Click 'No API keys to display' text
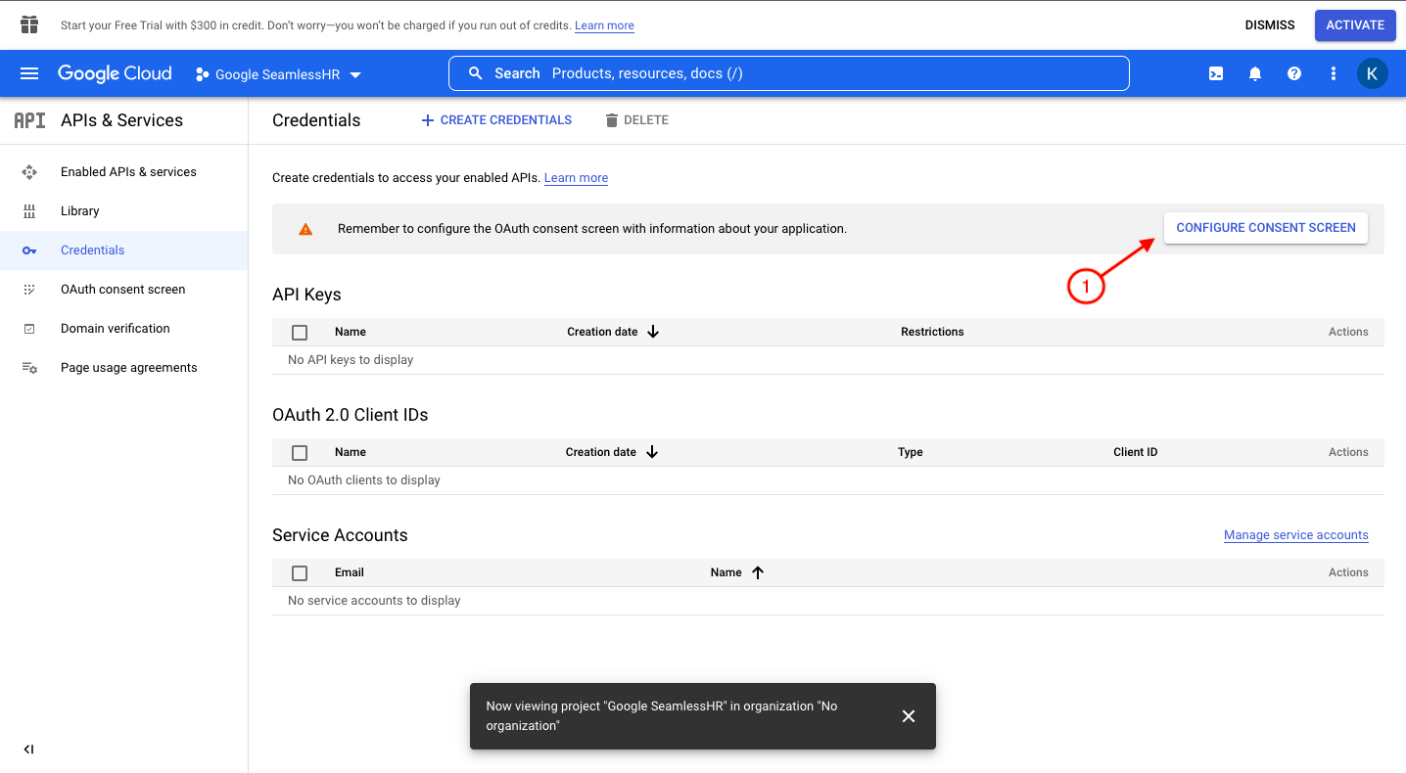 (x=351, y=360)
